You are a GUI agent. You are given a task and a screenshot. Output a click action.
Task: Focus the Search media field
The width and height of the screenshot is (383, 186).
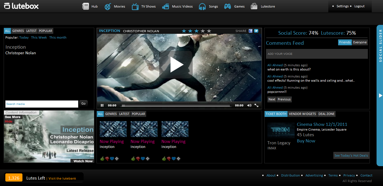[x=42, y=104]
